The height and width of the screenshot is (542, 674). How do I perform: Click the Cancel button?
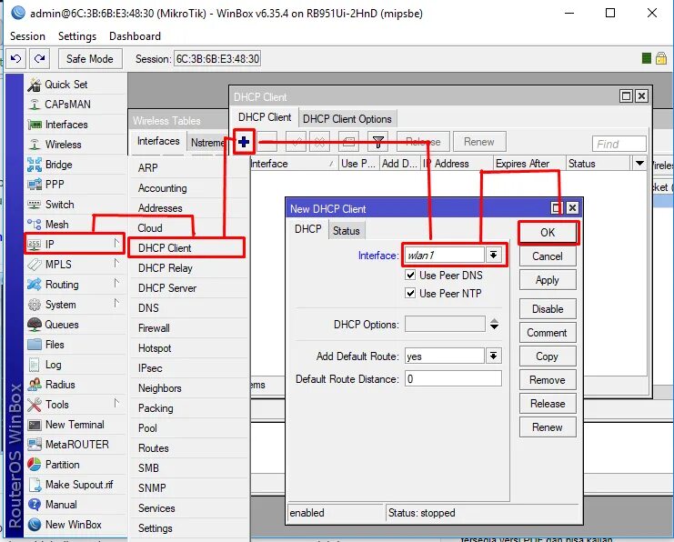[x=548, y=256]
